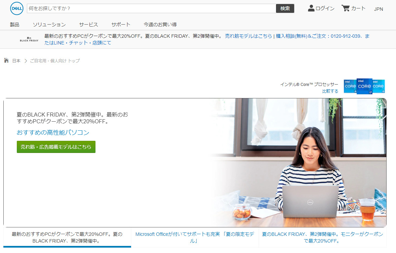Click the Dell logo icon
The width and height of the screenshot is (396, 253).
(17, 8)
